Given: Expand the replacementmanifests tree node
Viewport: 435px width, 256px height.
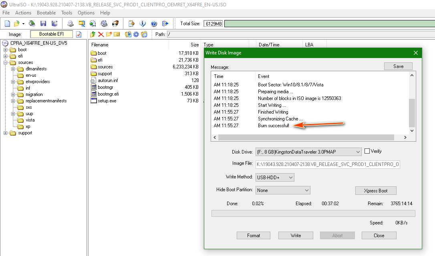Looking at the screenshot, I should pyautogui.click(x=13, y=101).
